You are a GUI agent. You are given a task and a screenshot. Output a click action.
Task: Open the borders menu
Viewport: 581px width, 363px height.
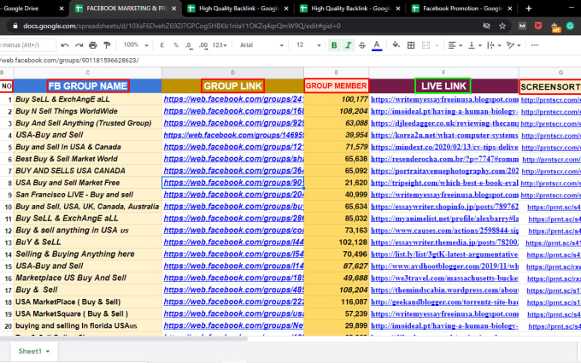pyautogui.click(x=411, y=45)
